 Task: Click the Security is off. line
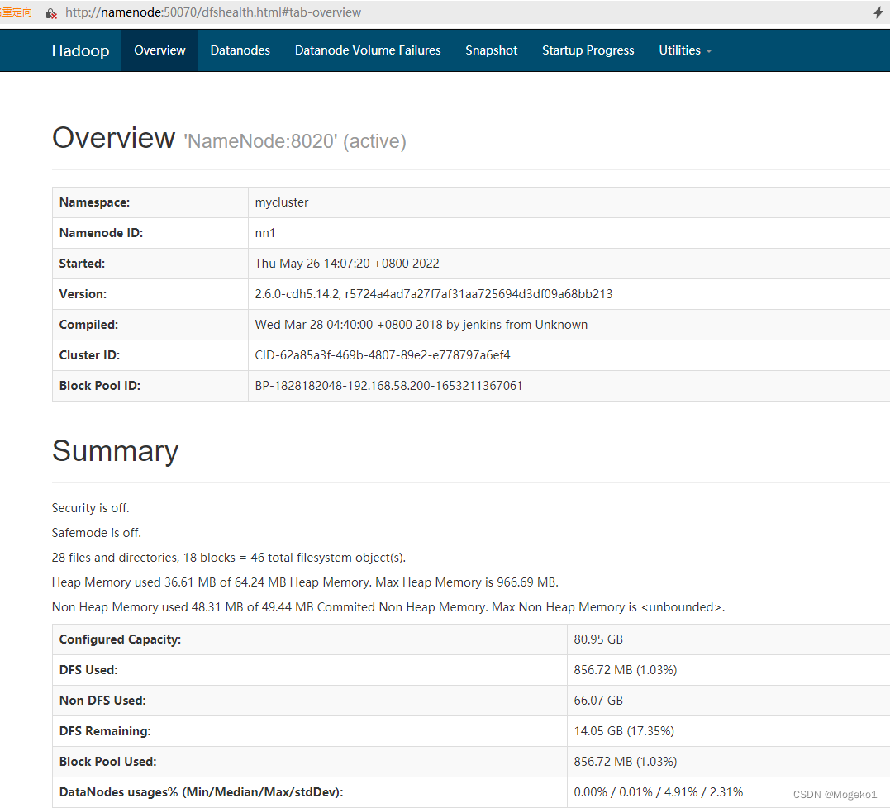(x=90, y=508)
